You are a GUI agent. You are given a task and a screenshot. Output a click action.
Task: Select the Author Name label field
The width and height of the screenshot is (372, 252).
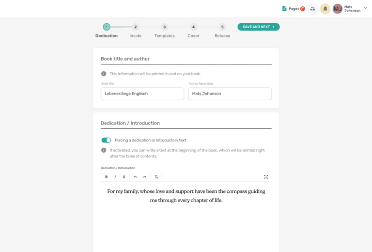pos(230,94)
